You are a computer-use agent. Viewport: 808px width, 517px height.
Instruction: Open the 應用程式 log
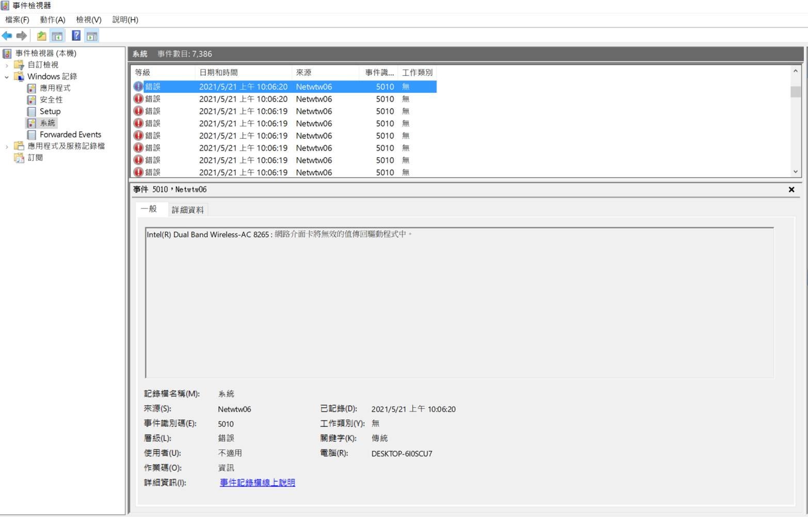coord(55,88)
